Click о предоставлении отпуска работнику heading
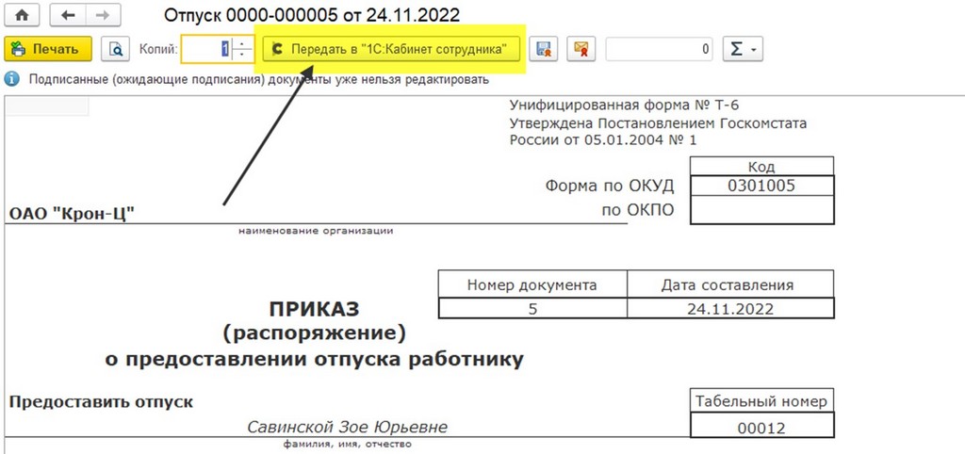This screenshot has height=454, width=965. [x=315, y=359]
